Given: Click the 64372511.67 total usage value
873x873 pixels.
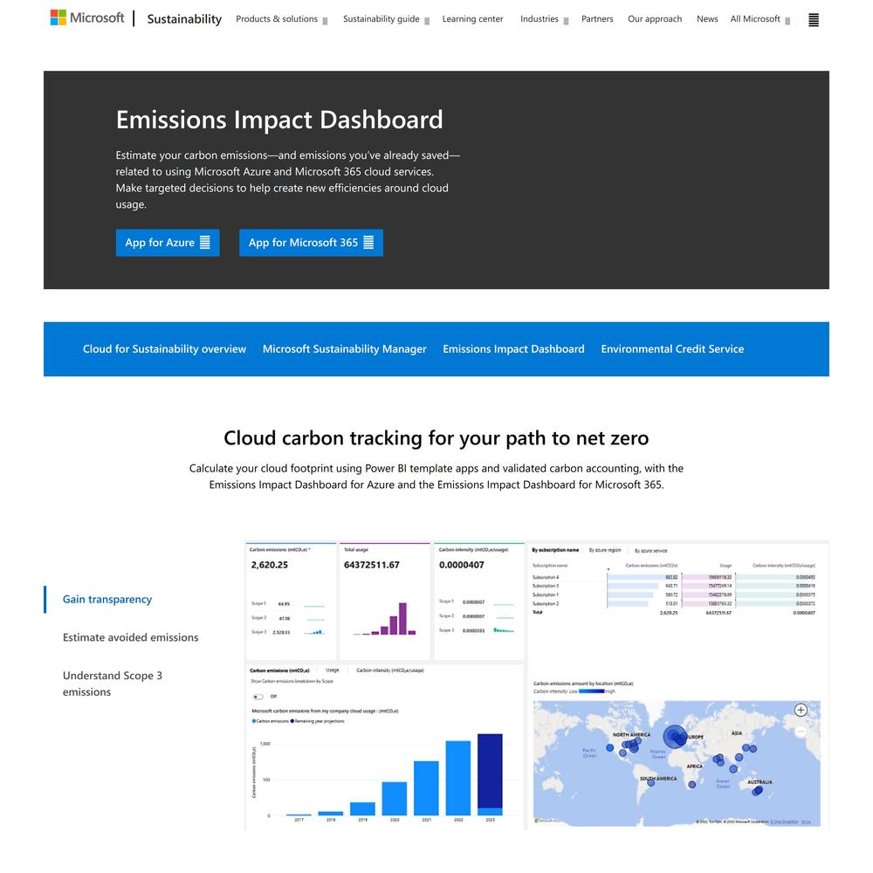Looking at the screenshot, I should click(x=371, y=565).
